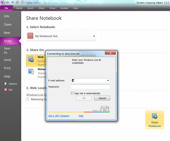The height and width of the screenshot is (141, 170).
Task: Click the Screen clipping taken notification text
Action: 153,3
